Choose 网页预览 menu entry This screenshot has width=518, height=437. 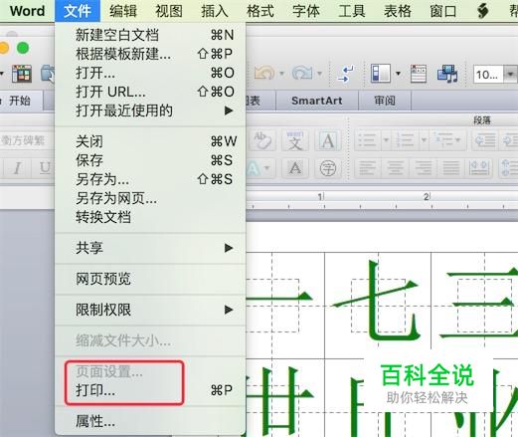pyautogui.click(x=150, y=279)
